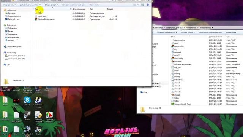Select the wbconfig.exe.manifest file row
The image size is (243, 137).
coord(207,64)
